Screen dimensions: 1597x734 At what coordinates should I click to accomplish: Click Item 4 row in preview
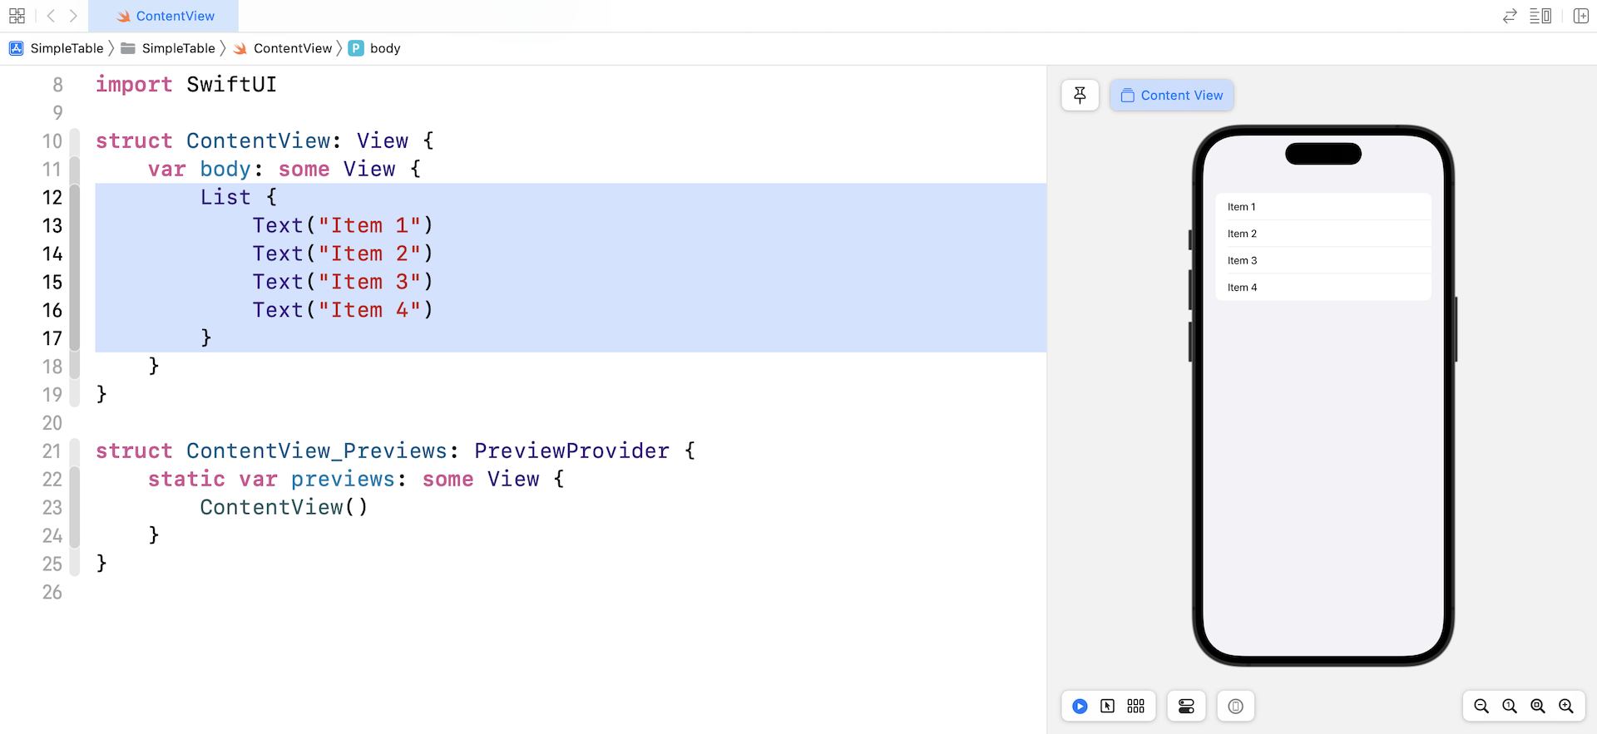click(1323, 287)
